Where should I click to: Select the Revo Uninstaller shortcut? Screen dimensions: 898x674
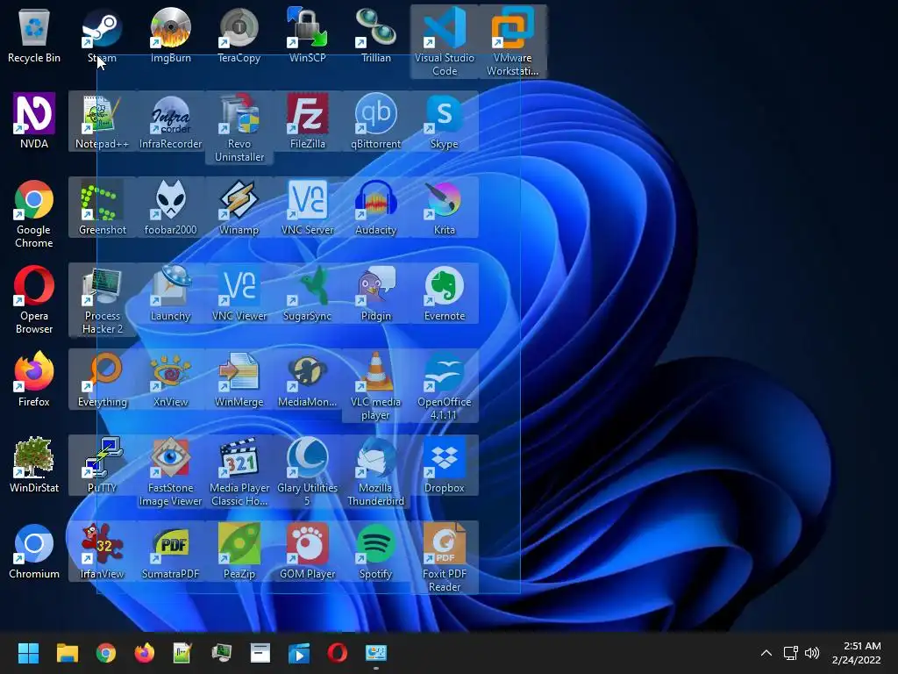pos(239,127)
